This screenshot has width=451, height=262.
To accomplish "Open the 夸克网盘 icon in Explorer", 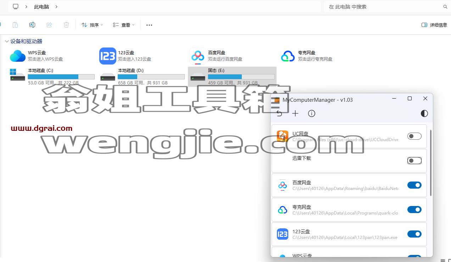I will [288, 56].
